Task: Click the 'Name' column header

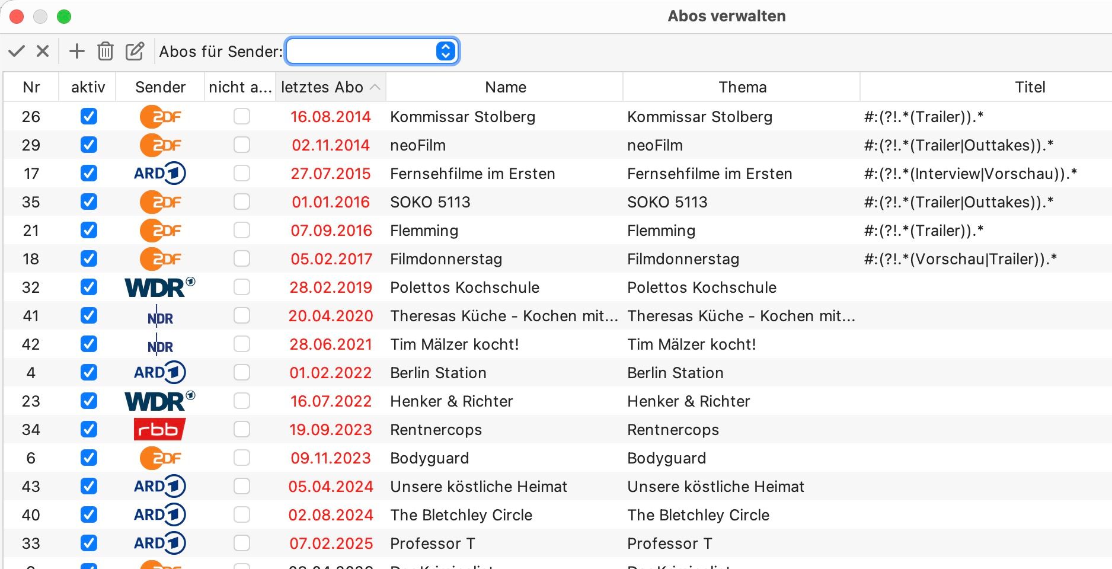Action: (505, 87)
